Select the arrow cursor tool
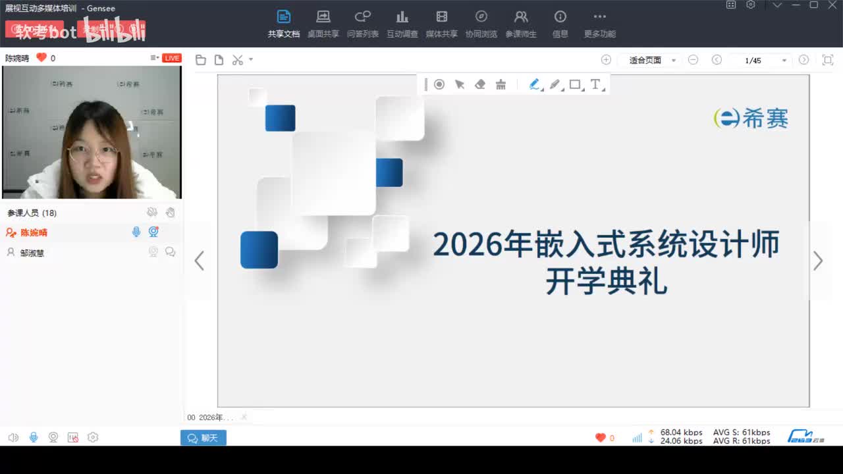The width and height of the screenshot is (843, 474). click(460, 84)
